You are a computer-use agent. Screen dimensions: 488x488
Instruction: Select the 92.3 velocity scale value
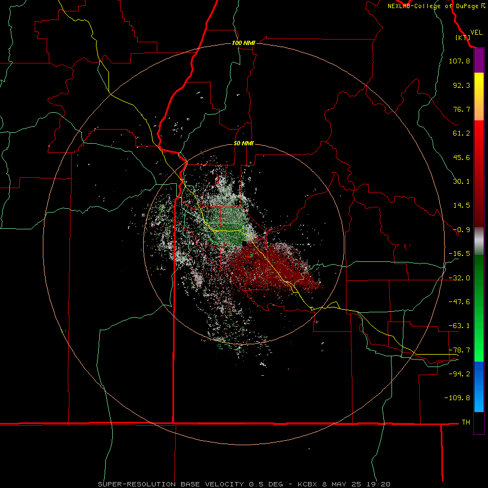pos(461,85)
